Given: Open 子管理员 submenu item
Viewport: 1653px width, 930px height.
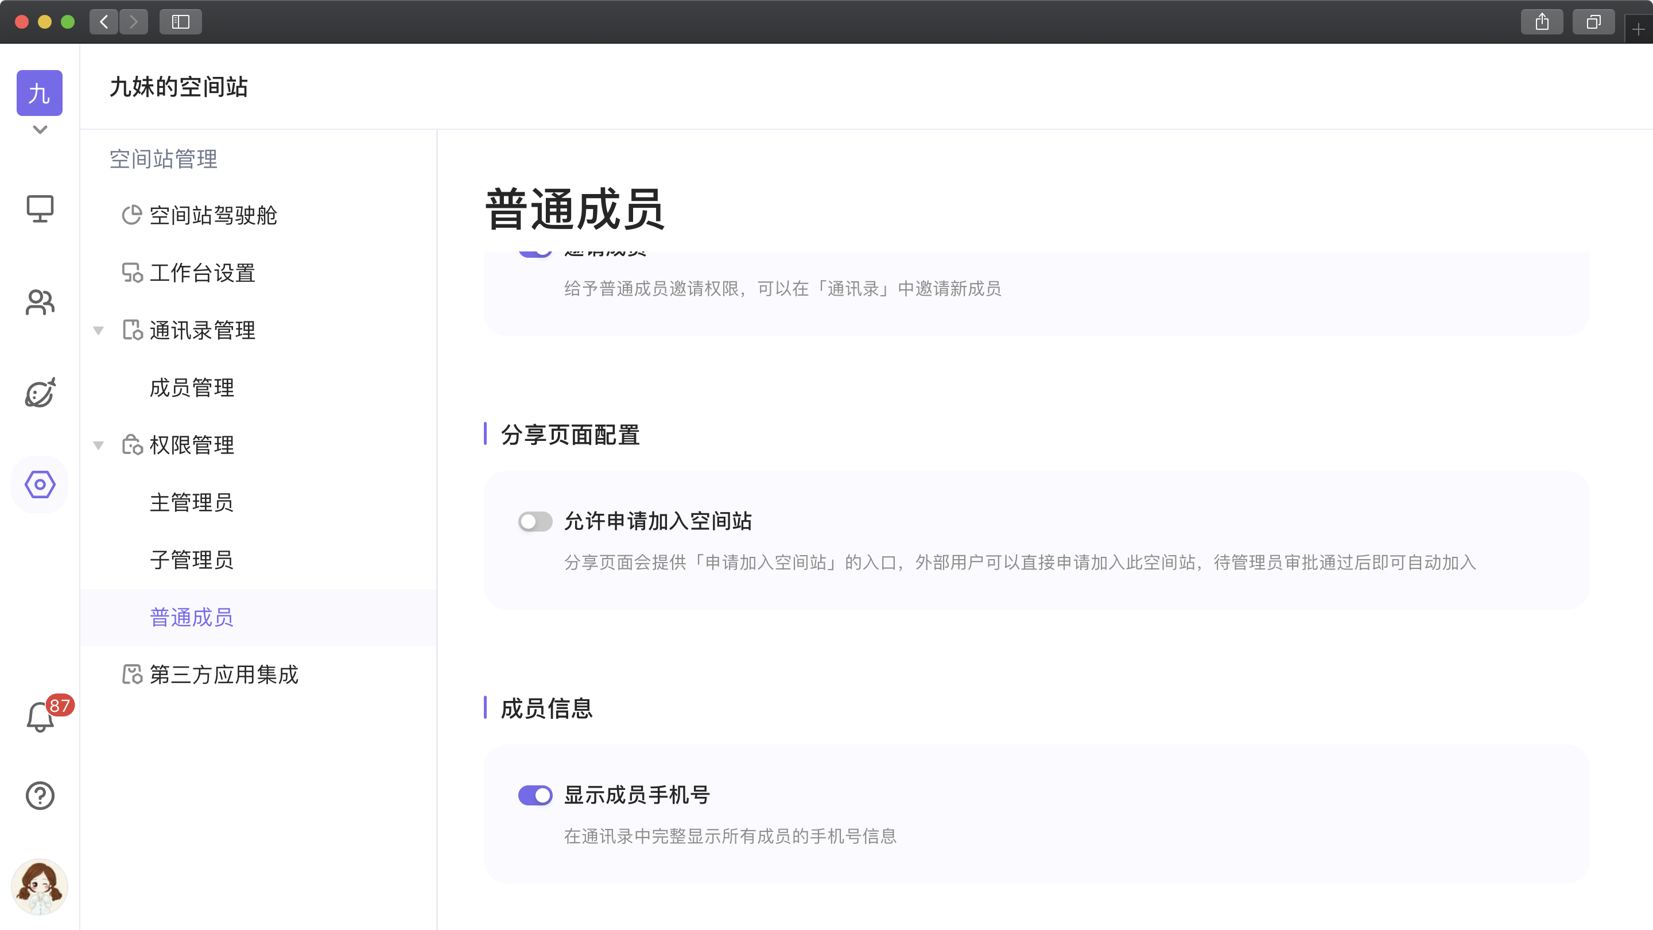Looking at the screenshot, I should (192, 560).
